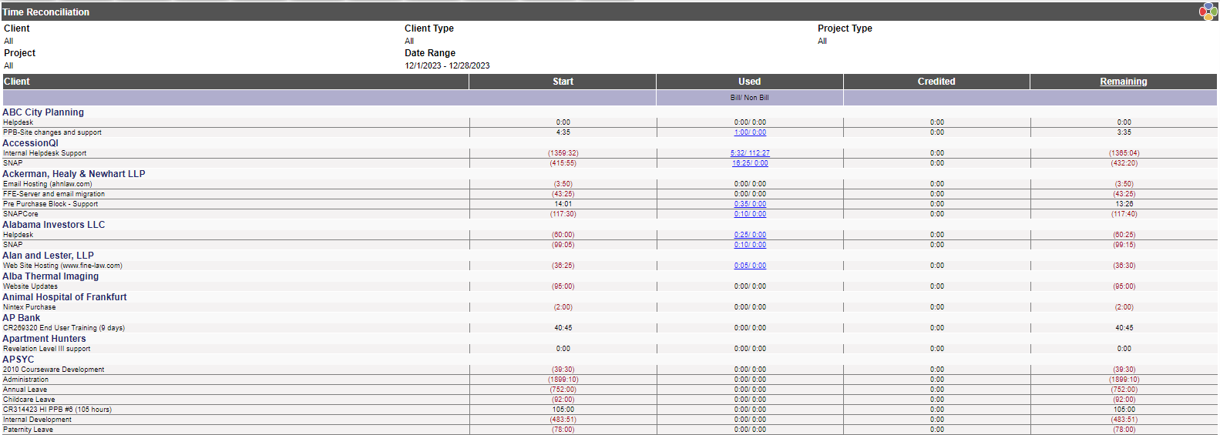Image resolution: width=1220 pixels, height=435 pixels.
Task: Click the Time Reconciliation title
Action: 45,12
